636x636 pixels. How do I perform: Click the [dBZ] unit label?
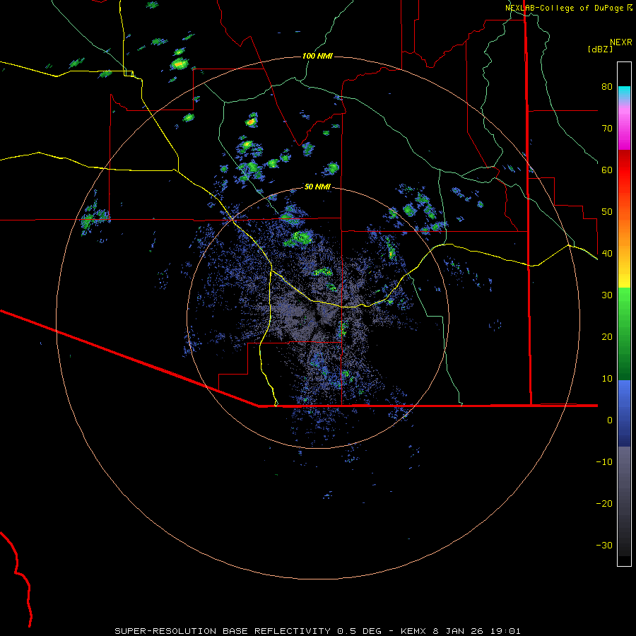point(600,49)
